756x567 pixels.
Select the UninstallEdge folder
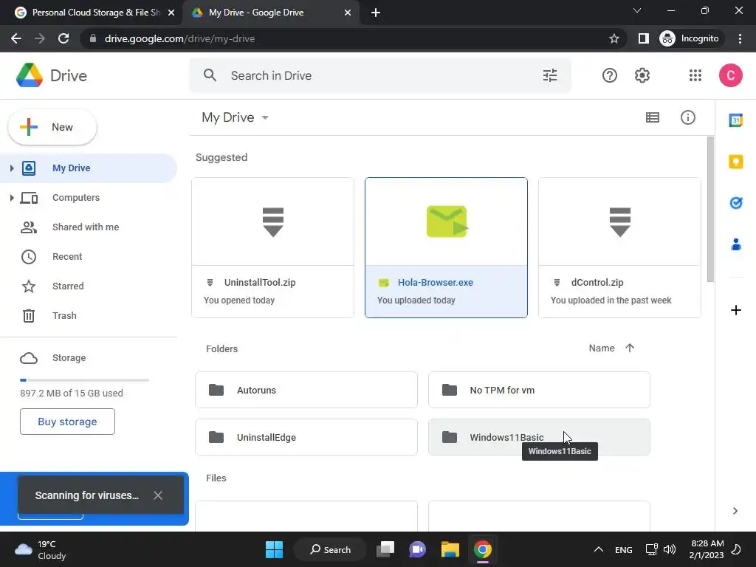(x=306, y=437)
